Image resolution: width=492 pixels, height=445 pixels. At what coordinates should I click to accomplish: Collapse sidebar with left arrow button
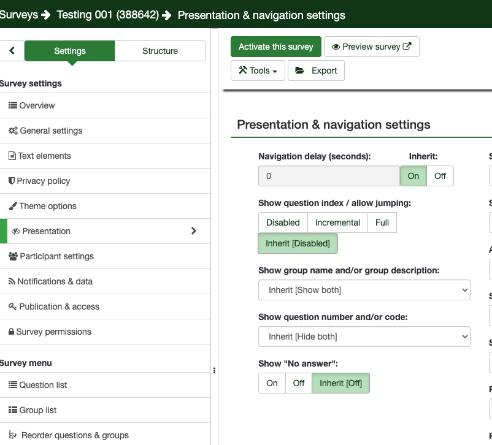12,51
